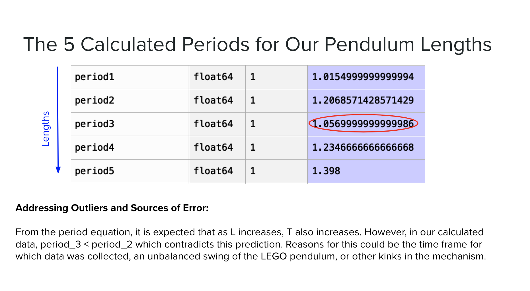Select the period5 name cell
The height and width of the screenshot is (291, 530).
click(130, 171)
